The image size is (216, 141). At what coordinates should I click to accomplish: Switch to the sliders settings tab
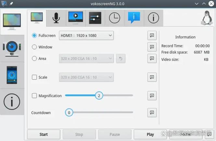(95, 18)
